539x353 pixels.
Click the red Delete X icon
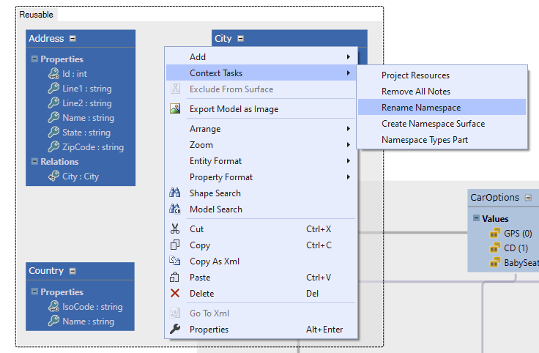click(175, 294)
